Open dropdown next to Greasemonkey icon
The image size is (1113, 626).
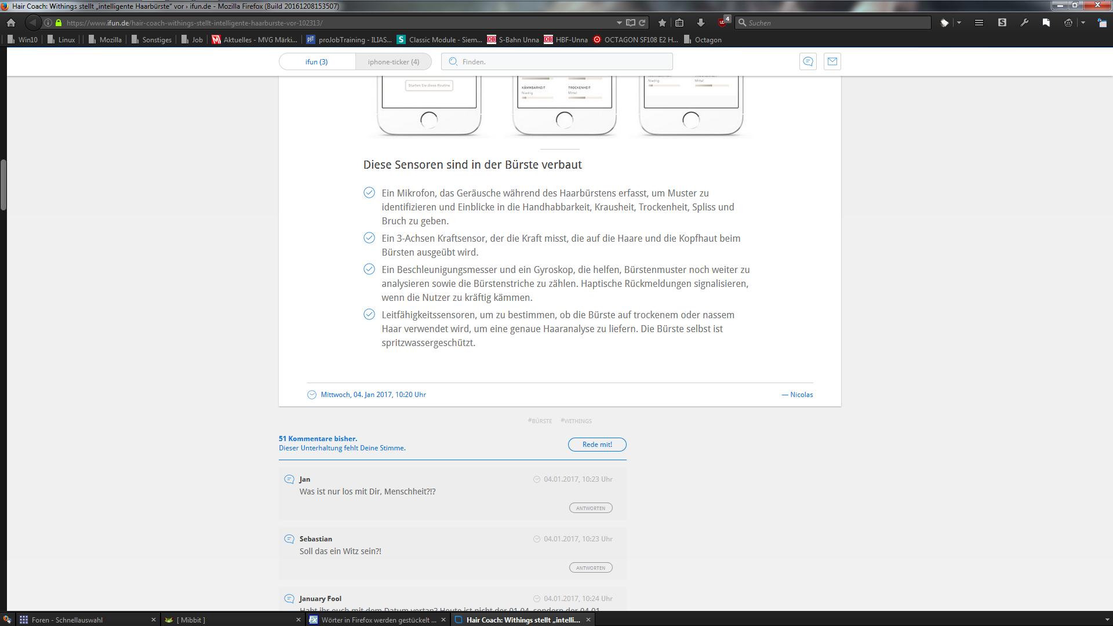(1083, 23)
